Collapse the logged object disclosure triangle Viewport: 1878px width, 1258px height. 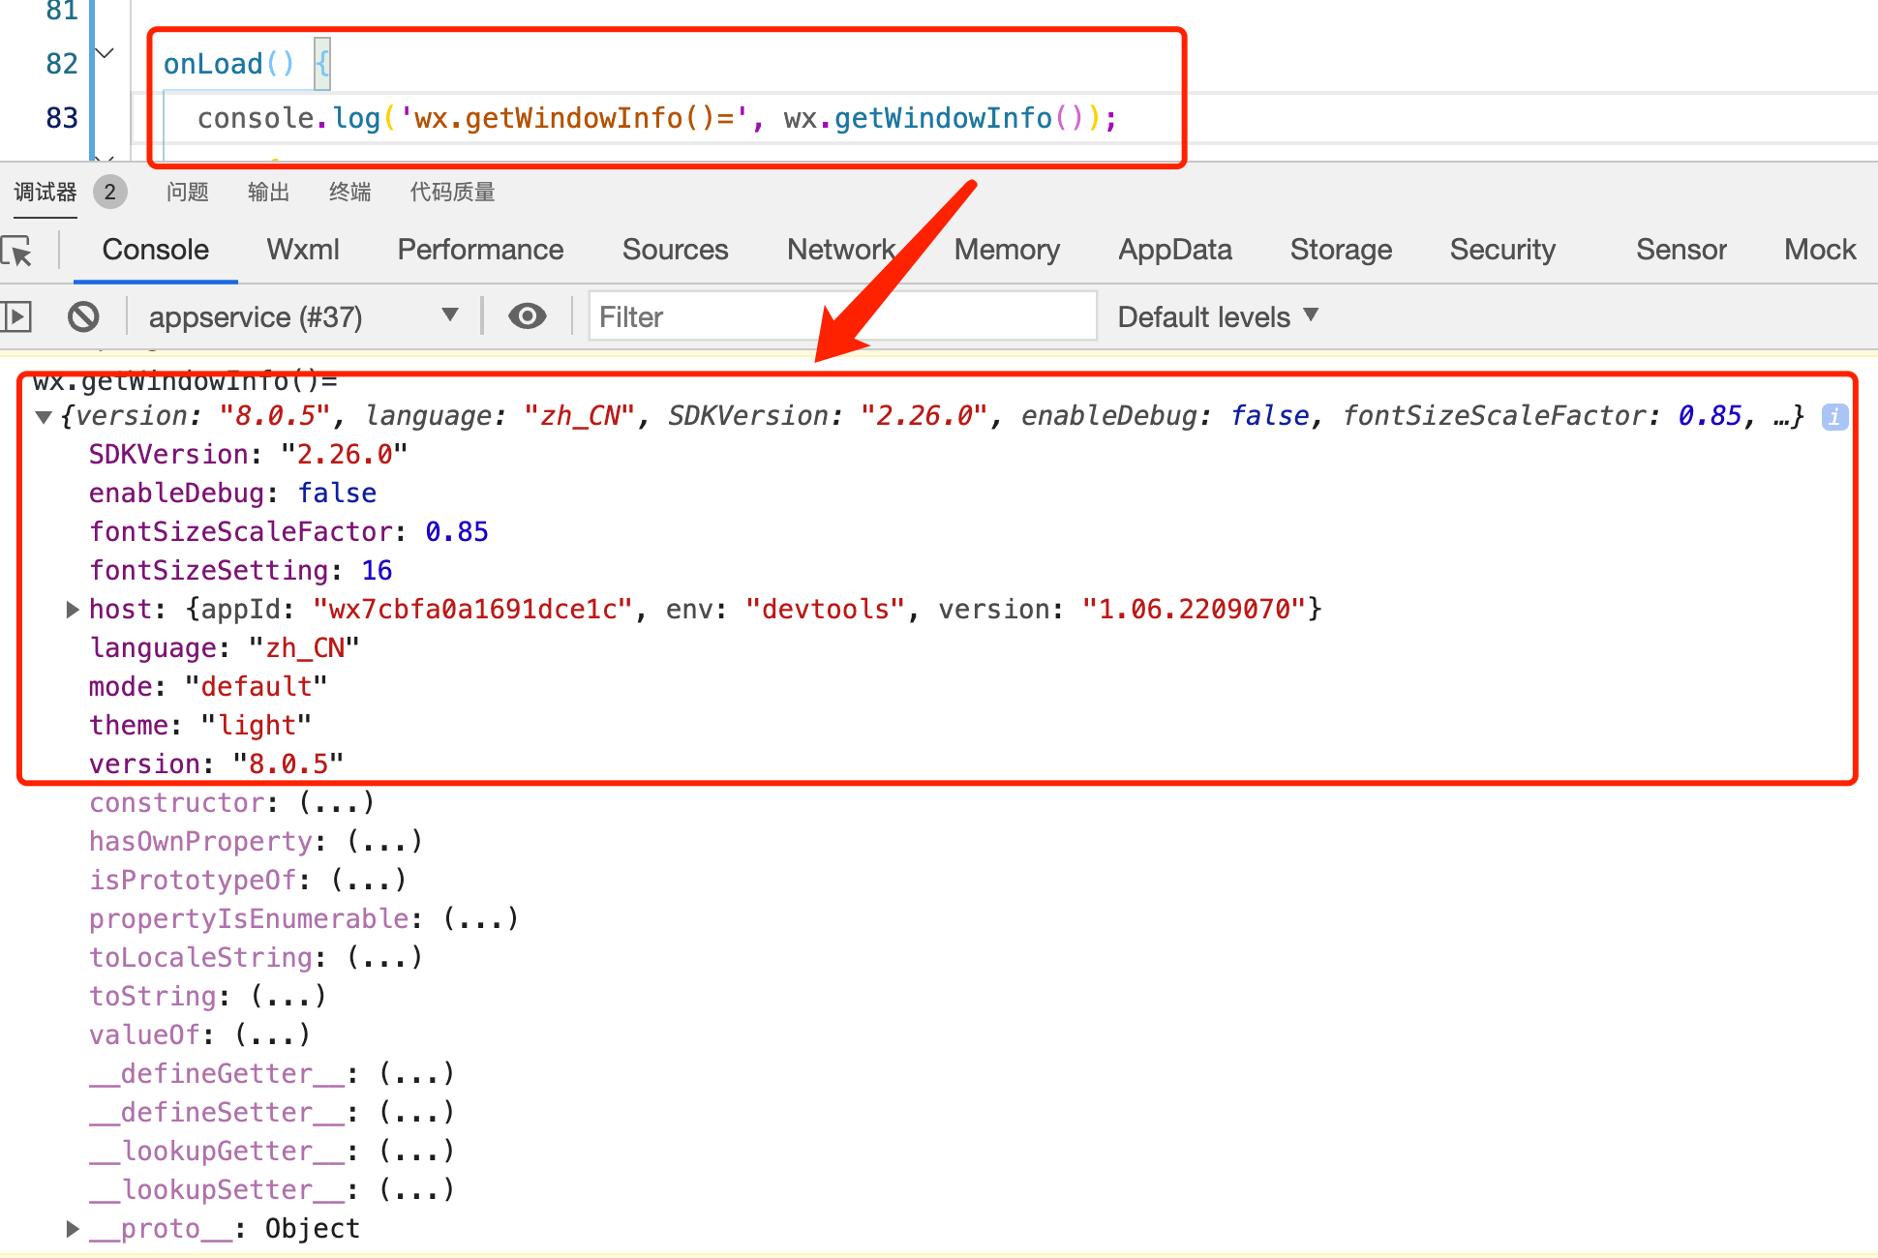click(x=44, y=417)
